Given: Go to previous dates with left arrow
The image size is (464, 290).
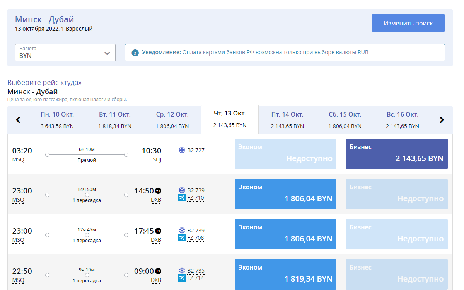Looking at the screenshot, I should click(x=18, y=120).
